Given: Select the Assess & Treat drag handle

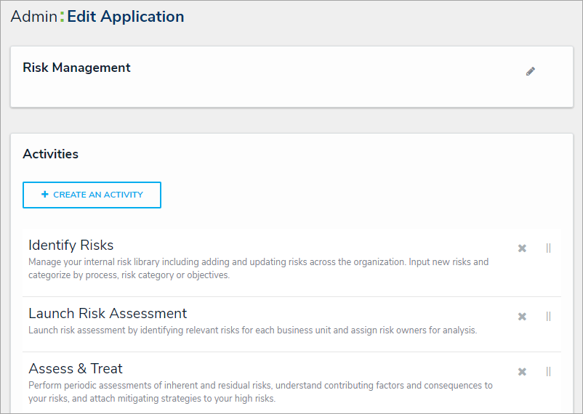Looking at the screenshot, I should [548, 372].
